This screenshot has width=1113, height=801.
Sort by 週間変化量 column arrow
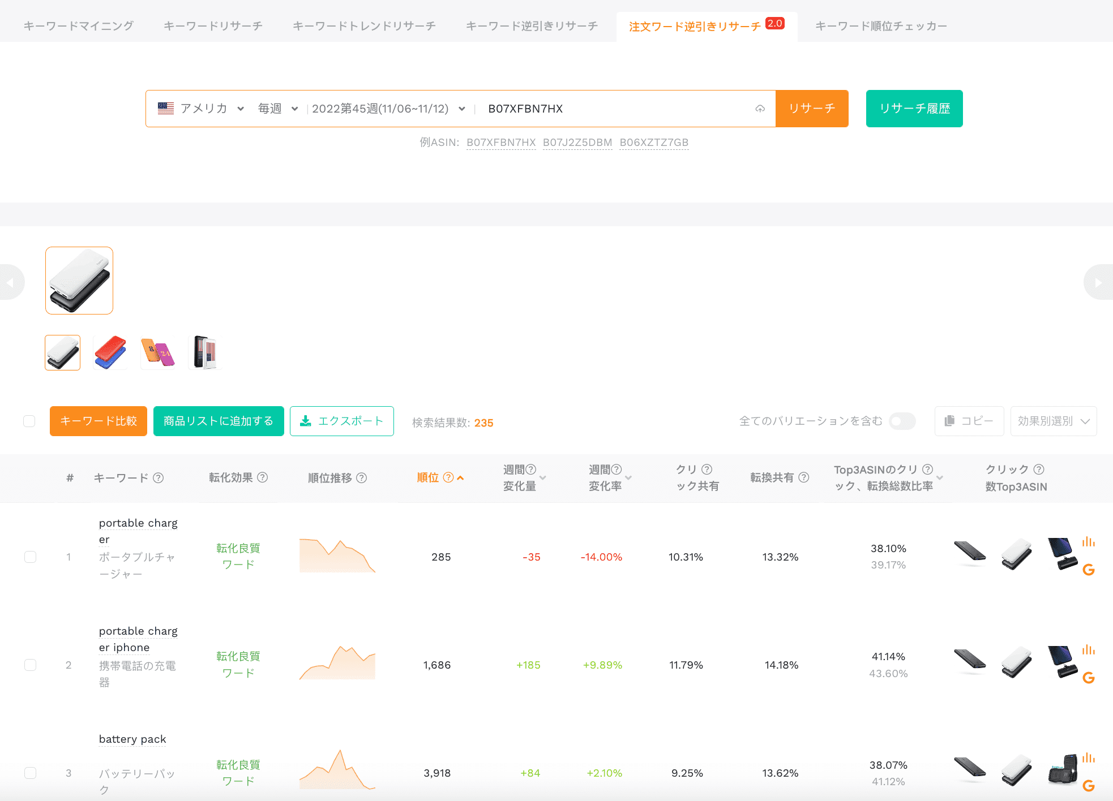[x=543, y=478]
